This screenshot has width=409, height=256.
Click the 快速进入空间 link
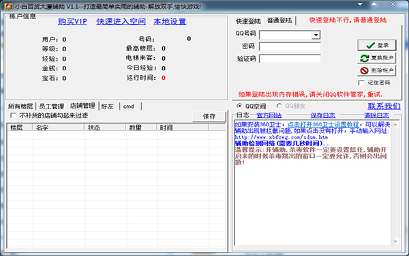tap(121, 22)
